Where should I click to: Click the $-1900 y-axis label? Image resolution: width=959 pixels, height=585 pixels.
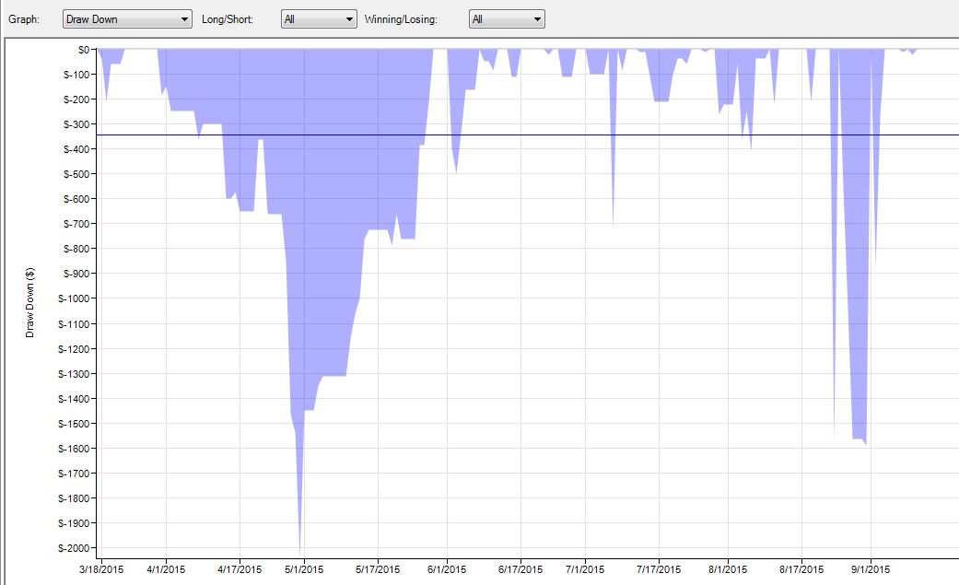[x=74, y=523]
